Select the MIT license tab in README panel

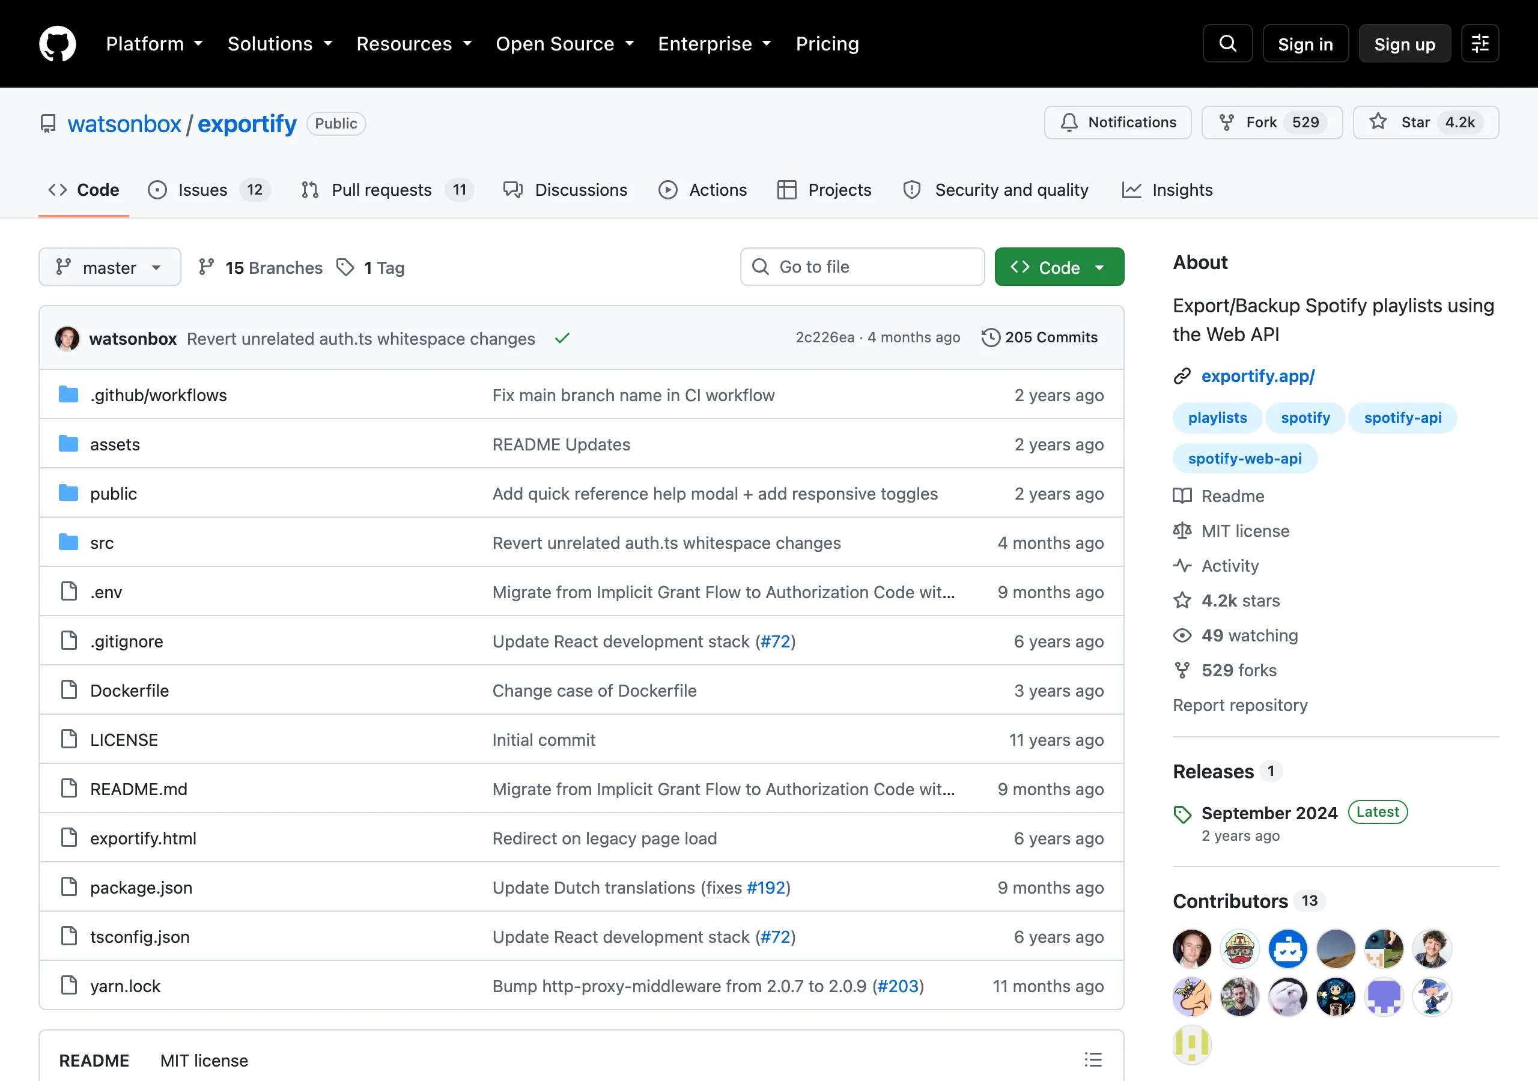[x=204, y=1060]
